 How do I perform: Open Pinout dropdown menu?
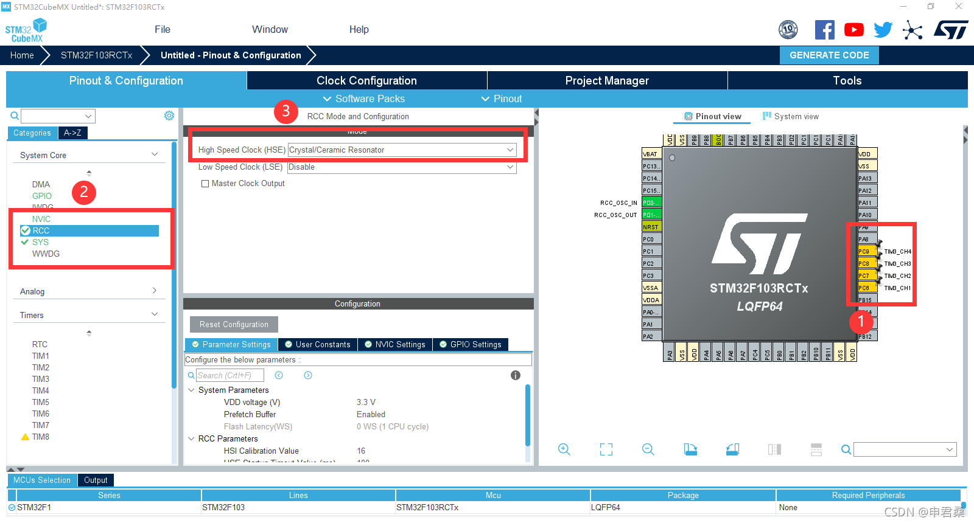[x=502, y=99]
